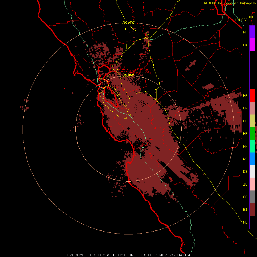Click the brown BI legend swatch
Screen dimensions: 257x257
[252, 210]
